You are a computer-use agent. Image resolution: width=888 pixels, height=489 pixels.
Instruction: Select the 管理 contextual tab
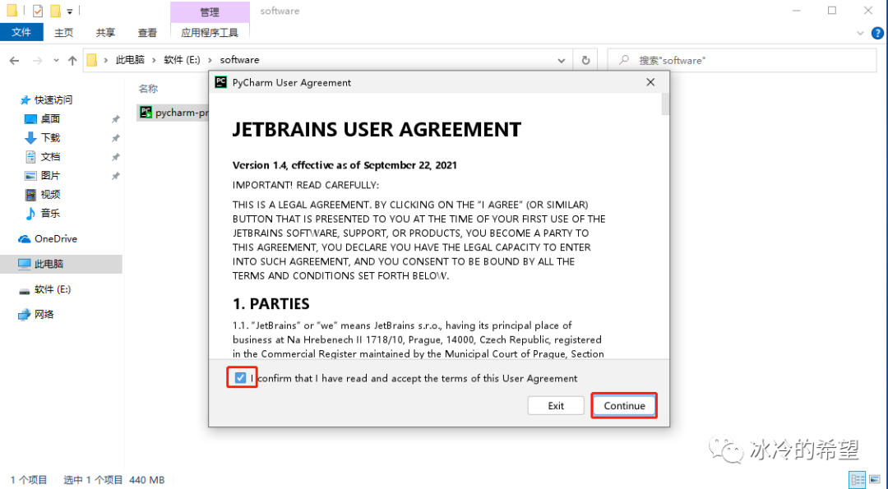pos(210,12)
